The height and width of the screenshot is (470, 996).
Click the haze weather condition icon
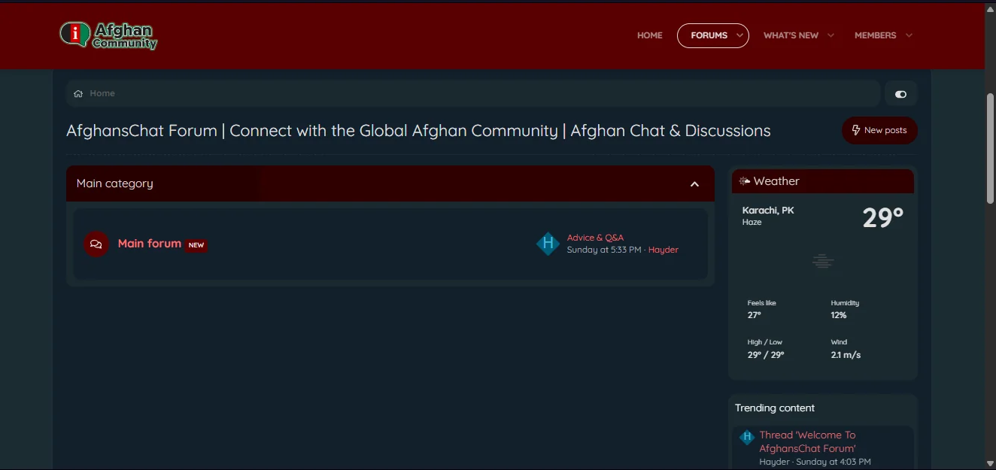tap(822, 262)
